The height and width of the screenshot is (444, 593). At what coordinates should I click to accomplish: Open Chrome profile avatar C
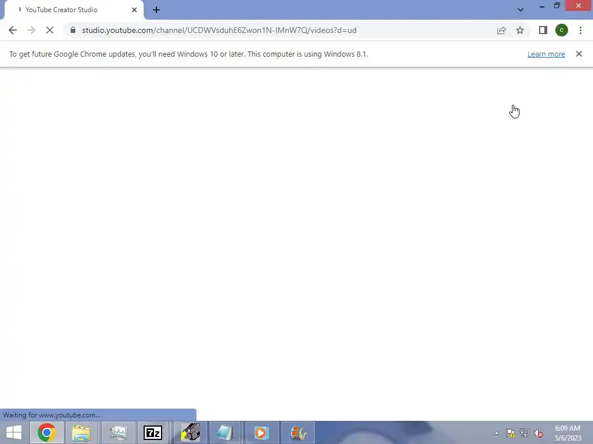click(562, 30)
